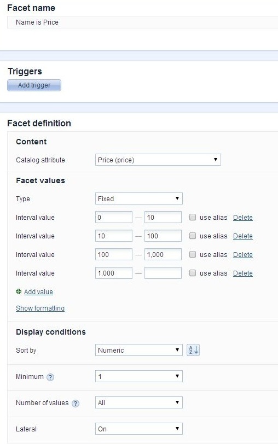Open the Show formatting link
The width and height of the screenshot is (278, 444).
pyautogui.click(x=40, y=308)
